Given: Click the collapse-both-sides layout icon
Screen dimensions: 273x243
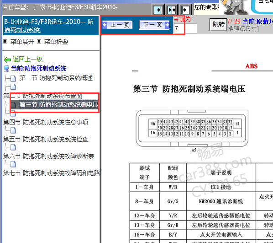Looking at the screenshot, I should 171,10.
